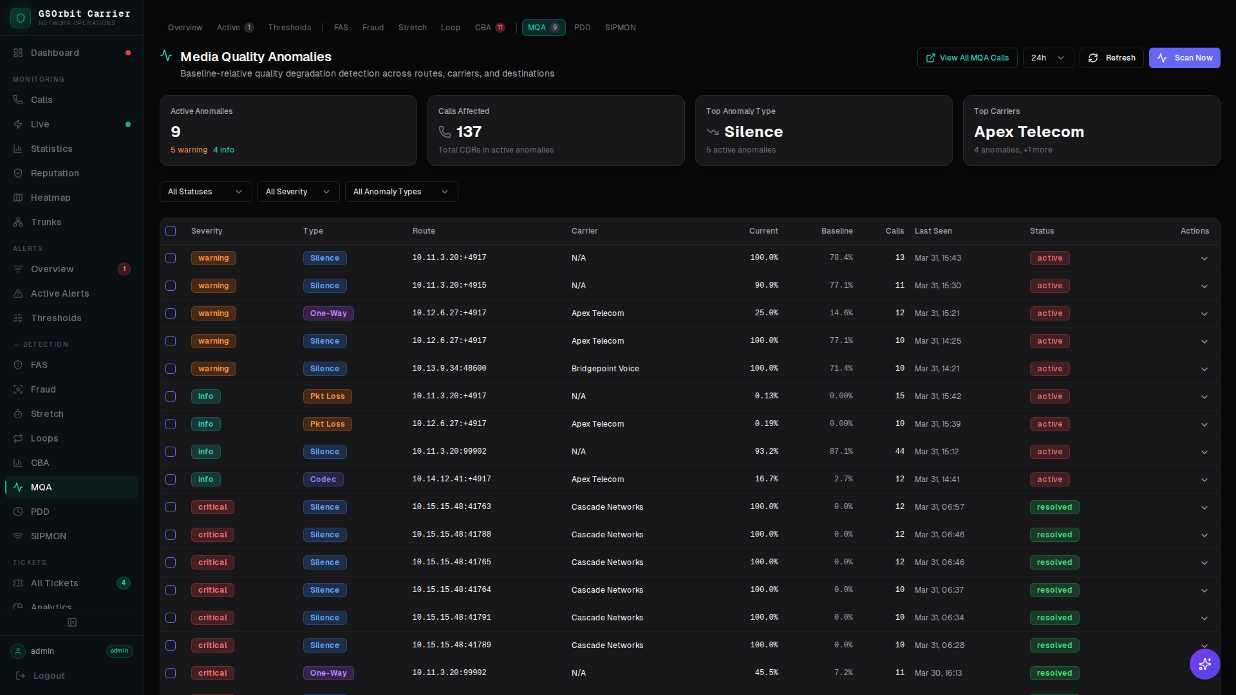
Task: Collapse the sidebar using the panel icon
Action: click(x=72, y=622)
